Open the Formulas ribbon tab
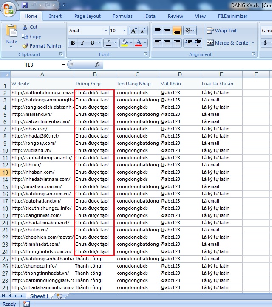 coord(122,16)
